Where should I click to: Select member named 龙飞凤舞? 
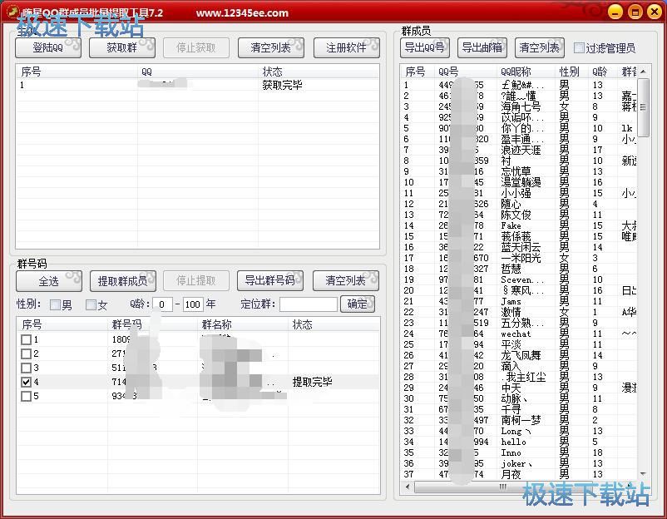point(521,355)
